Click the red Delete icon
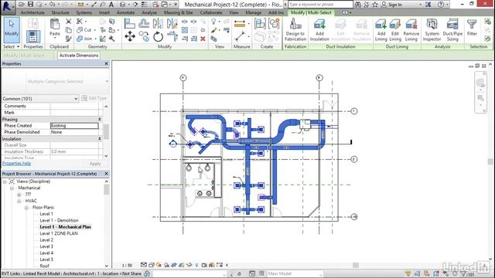The image size is (495, 278). (x=203, y=39)
